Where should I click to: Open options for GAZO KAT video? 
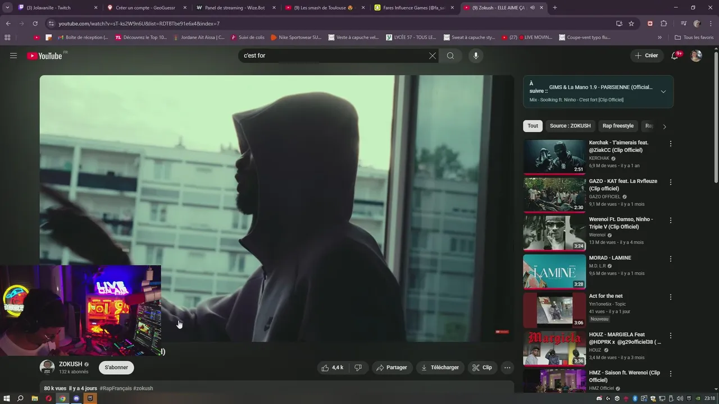(670, 182)
